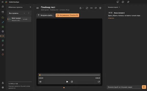Open the folder sidebar icon
This screenshot has height=91, width=147.
pyautogui.click(x=3, y=17)
